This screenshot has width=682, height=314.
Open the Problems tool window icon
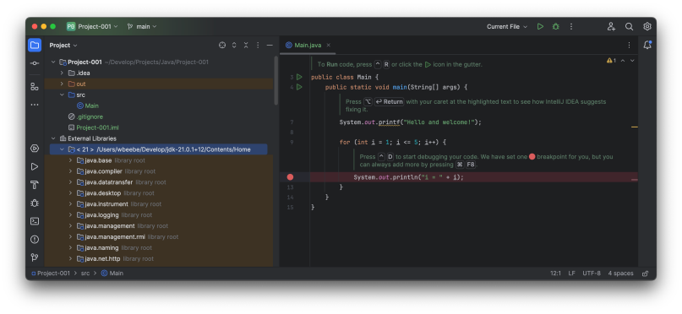(35, 240)
